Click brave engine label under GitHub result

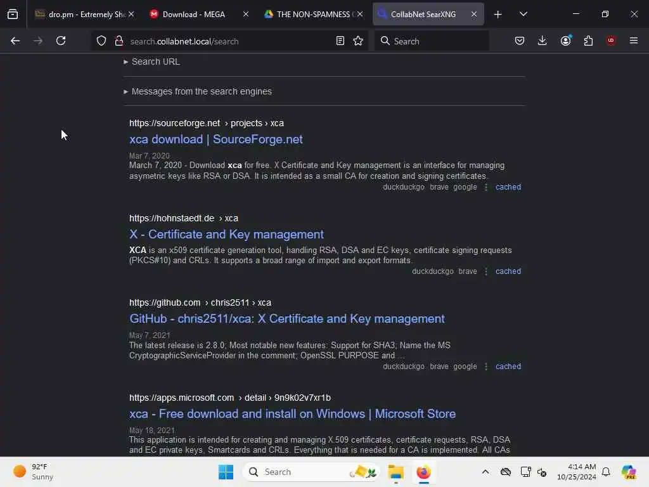tap(439, 367)
